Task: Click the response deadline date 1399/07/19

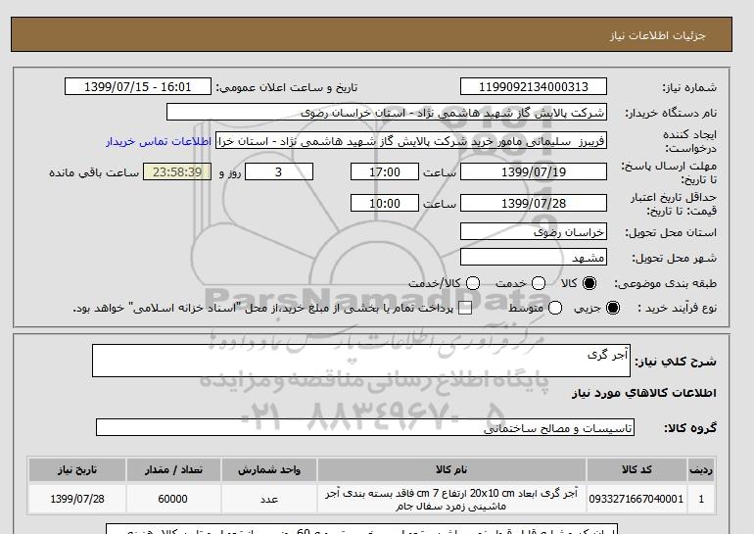Action: coord(534,171)
